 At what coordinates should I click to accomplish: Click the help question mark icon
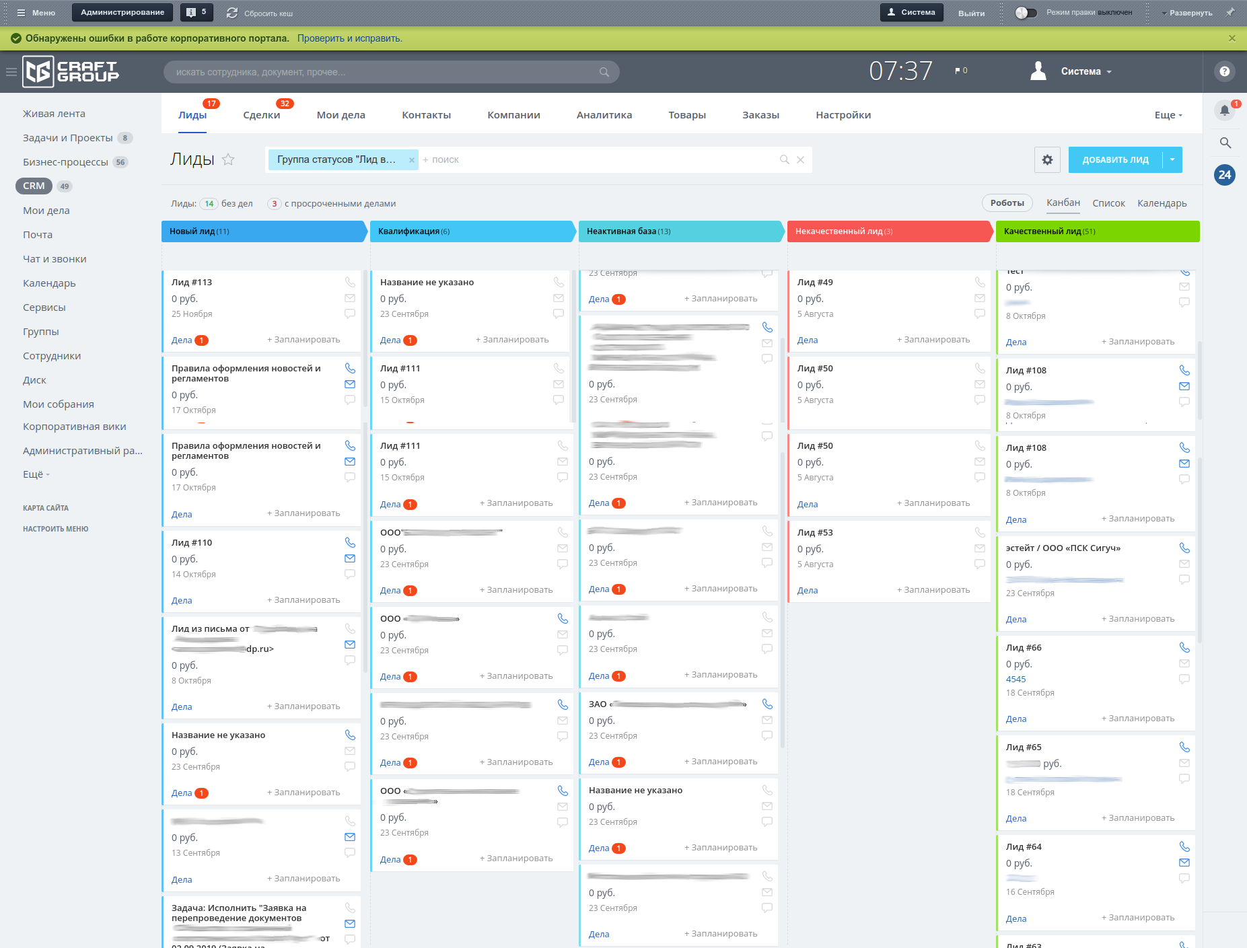[x=1225, y=71]
